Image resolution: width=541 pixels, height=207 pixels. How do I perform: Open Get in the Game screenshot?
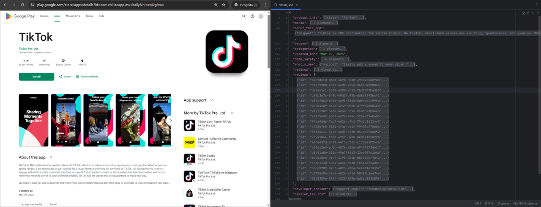pos(66,120)
